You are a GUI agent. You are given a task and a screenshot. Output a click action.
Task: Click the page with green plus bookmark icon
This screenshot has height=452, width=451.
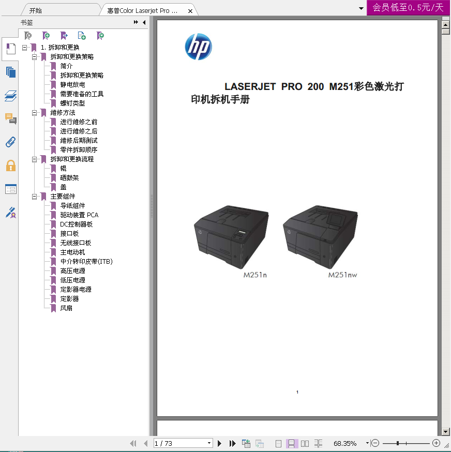tap(82, 36)
